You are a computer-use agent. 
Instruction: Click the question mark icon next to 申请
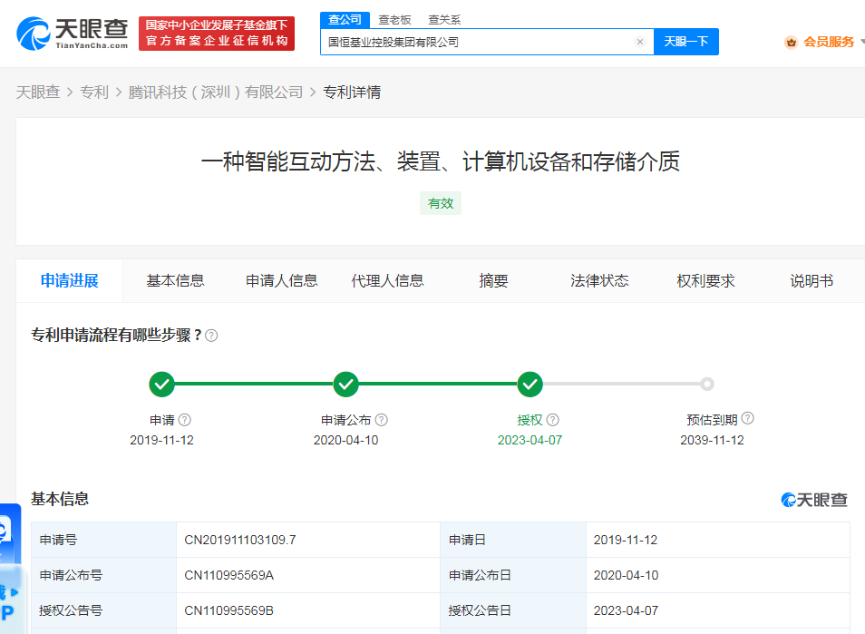pos(183,419)
